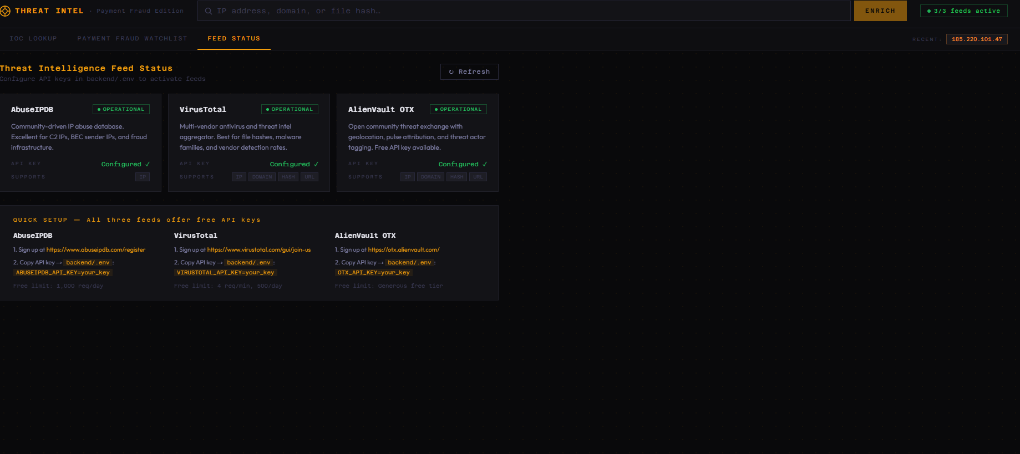Image resolution: width=1020 pixels, height=454 pixels.
Task: Select the Feed Status tab
Action: (234, 39)
